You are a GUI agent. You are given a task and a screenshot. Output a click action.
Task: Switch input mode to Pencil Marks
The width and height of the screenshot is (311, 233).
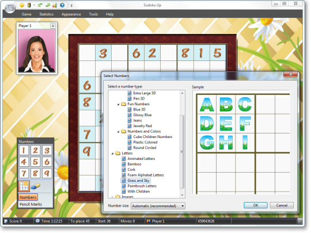point(31,204)
